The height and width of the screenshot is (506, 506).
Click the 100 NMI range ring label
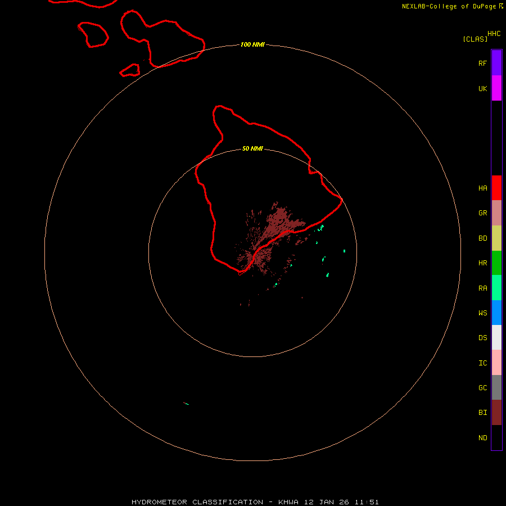click(x=252, y=44)
